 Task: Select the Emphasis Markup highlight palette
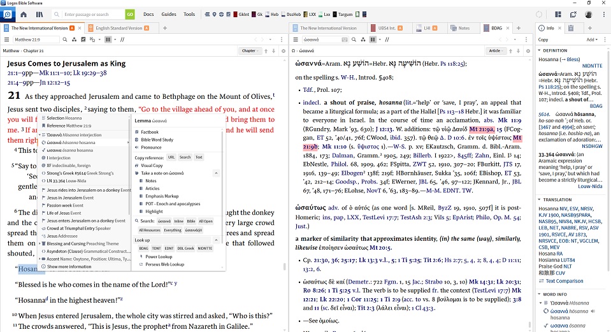[x=161, y=196]
